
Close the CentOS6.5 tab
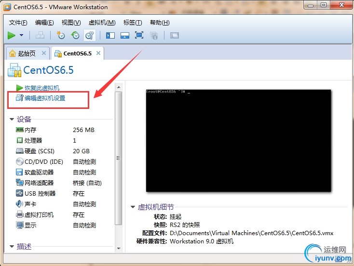pyautogui.click(x=98, y=53)
